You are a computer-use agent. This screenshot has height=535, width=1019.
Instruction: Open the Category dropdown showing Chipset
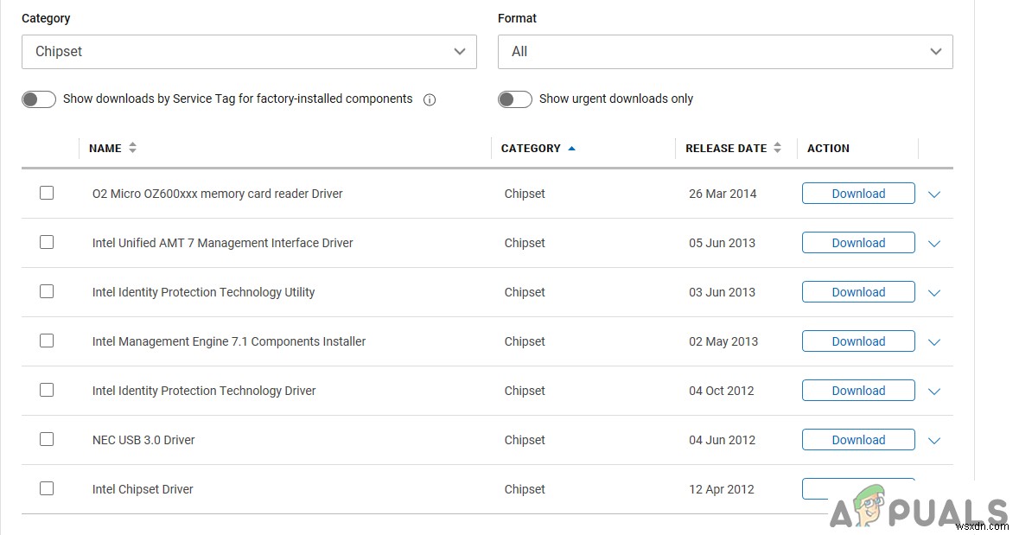click(x=249, y=52)
